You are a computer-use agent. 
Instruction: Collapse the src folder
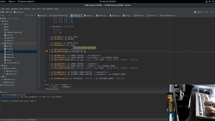coord(1,77)
